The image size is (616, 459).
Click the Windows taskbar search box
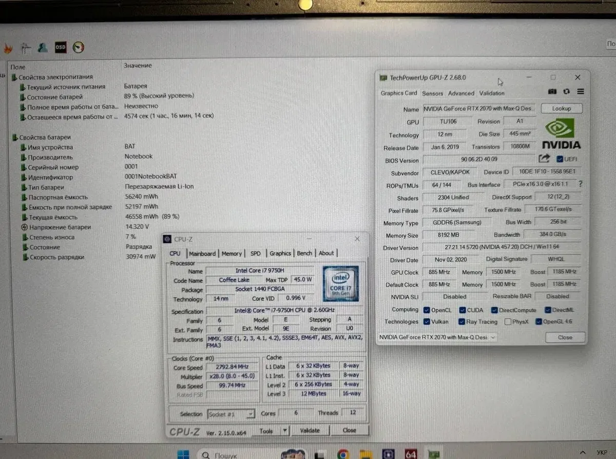[x=226, y=454]
